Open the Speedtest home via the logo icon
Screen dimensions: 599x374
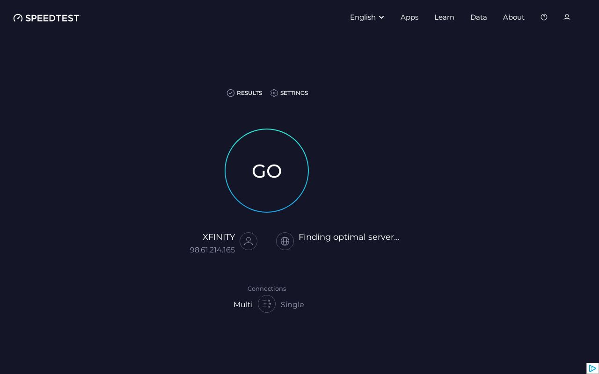click(18, 18)
